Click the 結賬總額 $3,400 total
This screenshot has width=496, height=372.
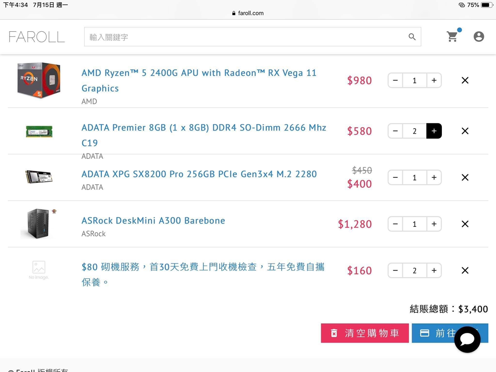[x=449, y=309]
